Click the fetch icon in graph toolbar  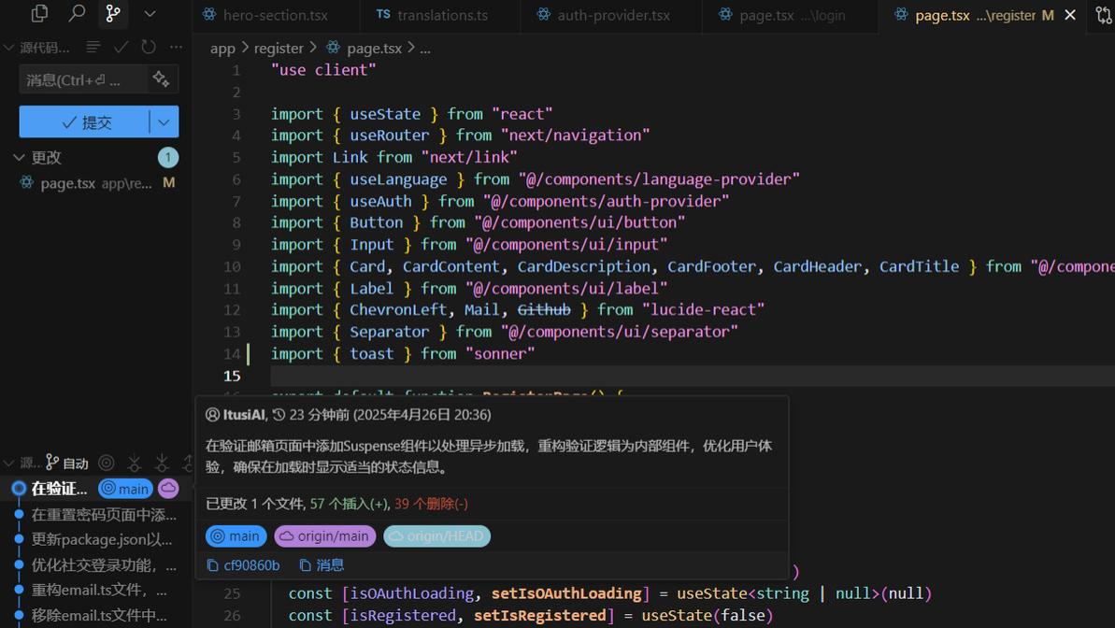click(x=134, y=463)
